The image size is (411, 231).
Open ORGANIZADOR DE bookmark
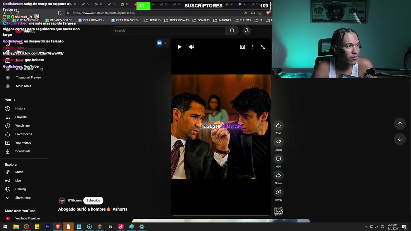click(59, 20)
